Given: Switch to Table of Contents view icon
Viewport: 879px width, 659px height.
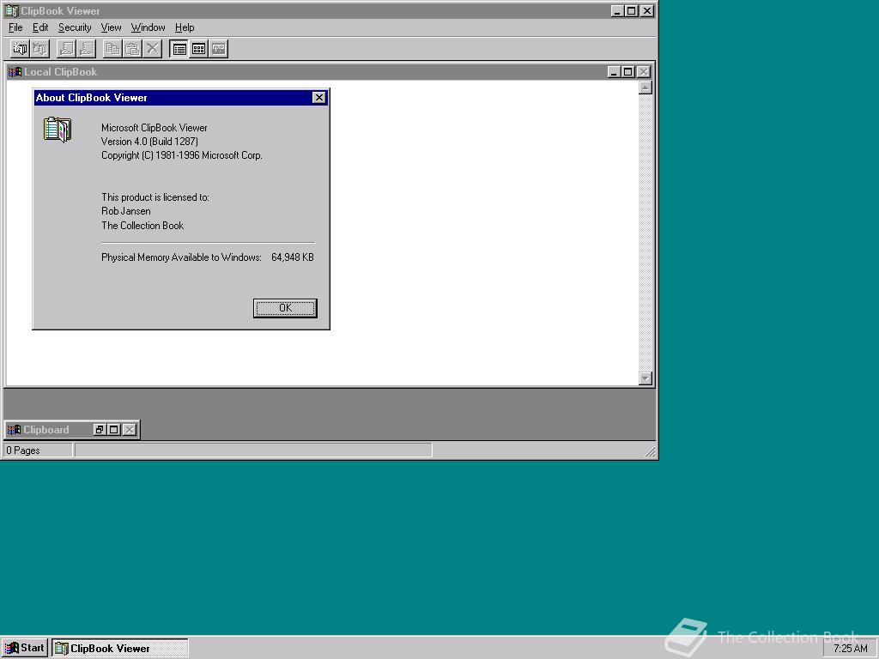Looking at the screenshot, I should click(x=179, y=49).
